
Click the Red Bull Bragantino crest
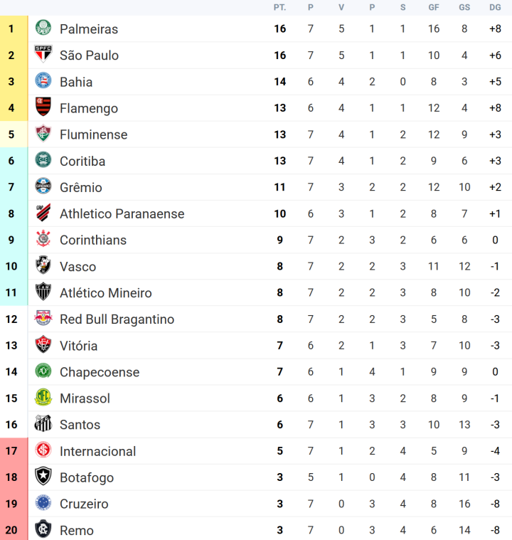tap(43, 319)
